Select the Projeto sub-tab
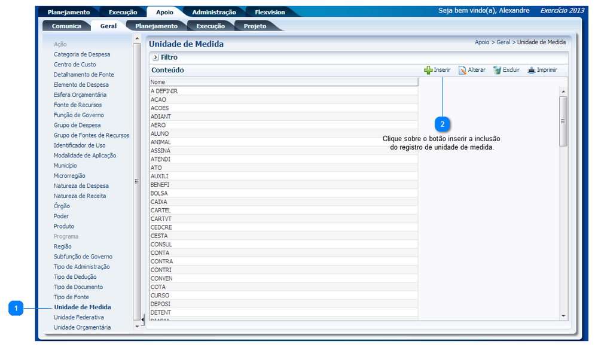This screenshot has width=598, height=347. [x=255, y=26]
